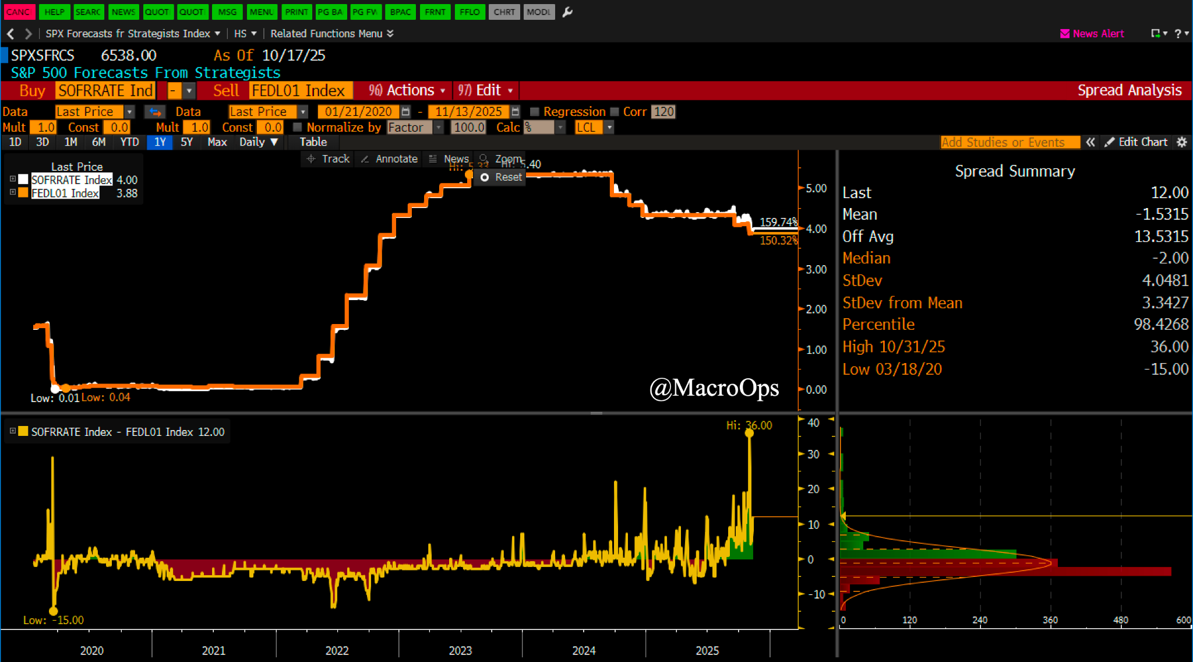Open chart settings gear icon
The height and width of the screenshot is (662, 1193).
[1181, 142]
